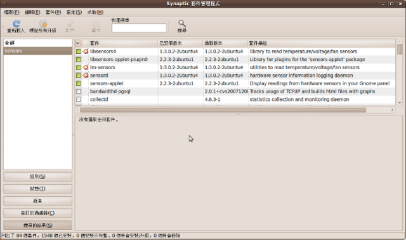Screen dimensions: 406x240
Task: Select the 'bandwidthd-pgsql' package name
Action: (x=110, y=91)
